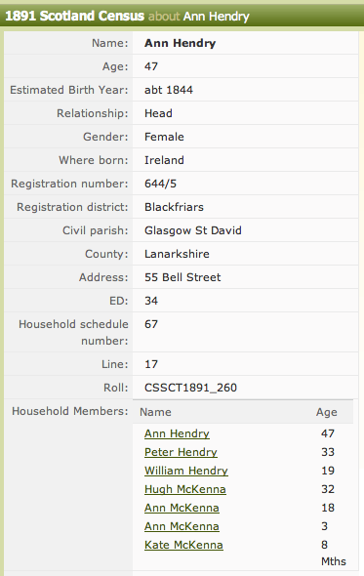The image size is (364, 576).
Task: Open Hugh McKenna's record link
Action: click(185, 489)
